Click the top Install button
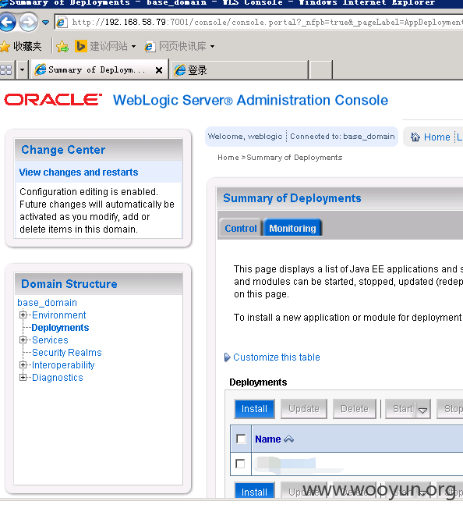 pyautogui.click(x=254, y=408)
